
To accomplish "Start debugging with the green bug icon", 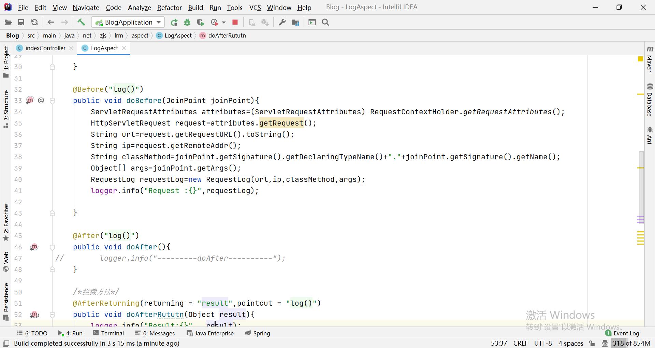I will tap(187, 23).
